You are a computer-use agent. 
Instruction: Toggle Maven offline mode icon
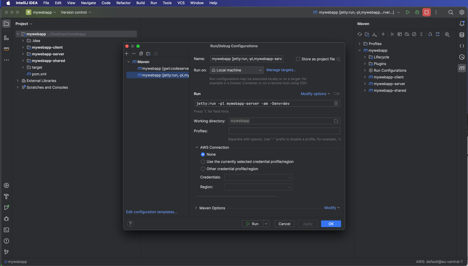coord(407,34)
